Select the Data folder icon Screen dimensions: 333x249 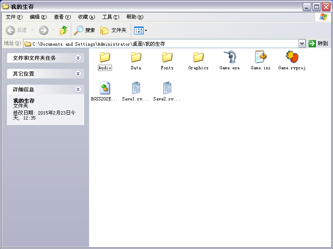click(x=136, y=57)
